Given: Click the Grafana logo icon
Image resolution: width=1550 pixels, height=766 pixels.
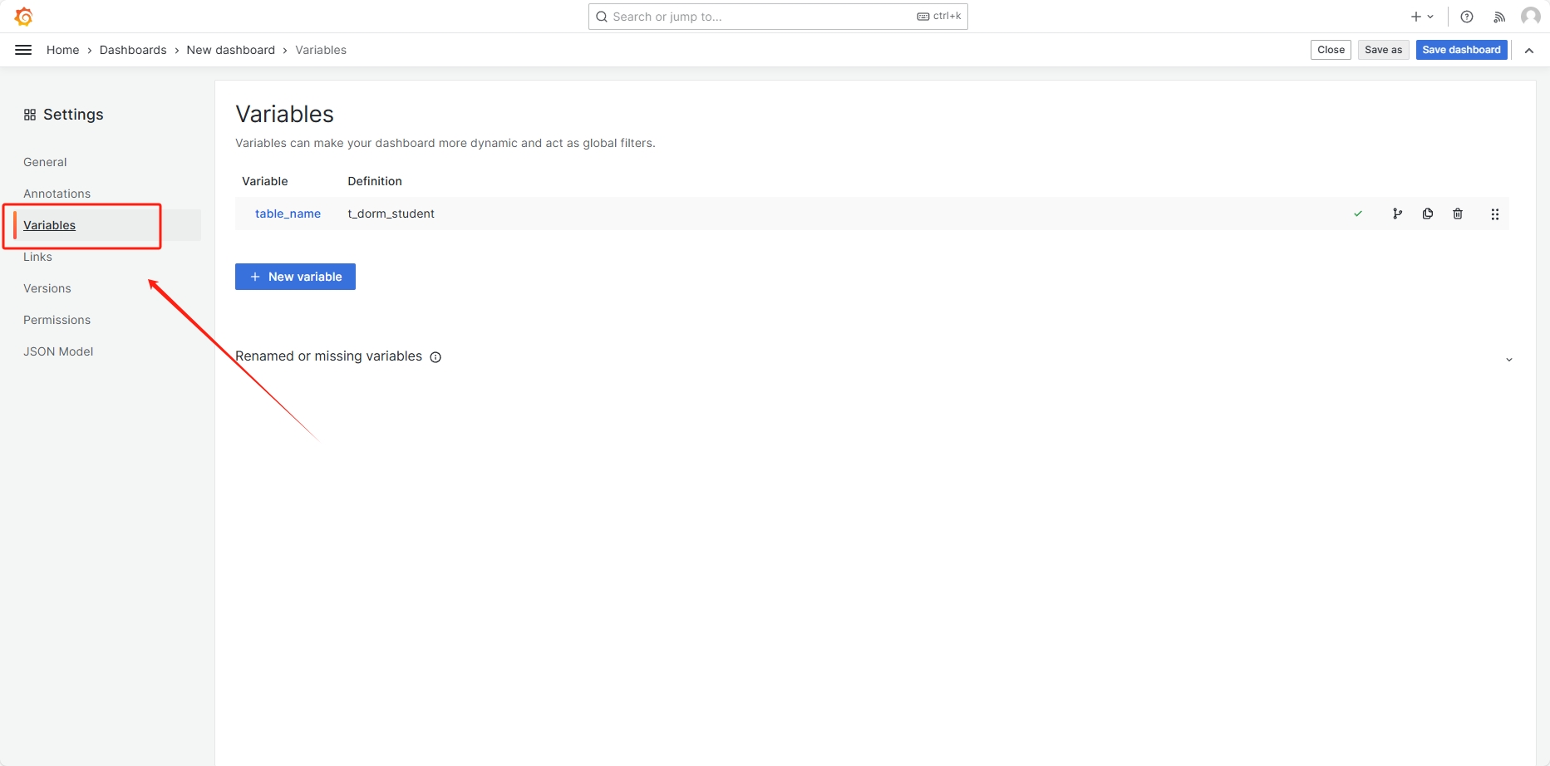Looking at the screenshot, I should click(x=23, y=17).
